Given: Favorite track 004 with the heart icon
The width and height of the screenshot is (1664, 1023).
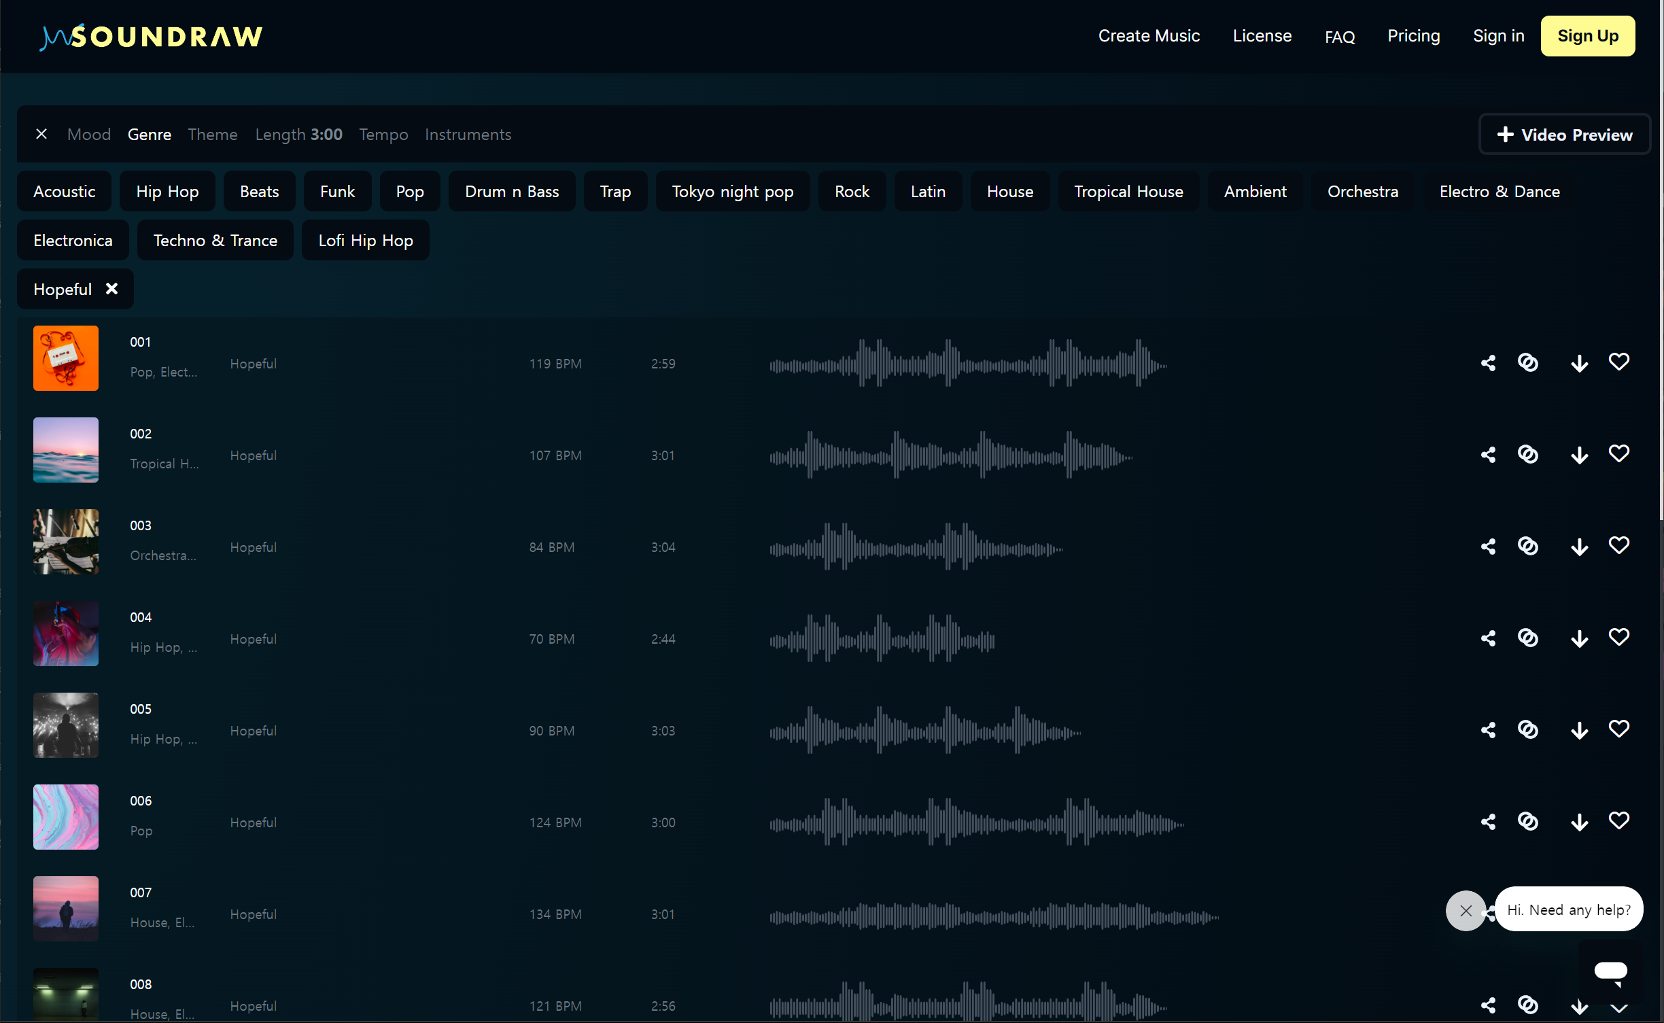Looking at the screenshot, I should tap(1618, 637).
